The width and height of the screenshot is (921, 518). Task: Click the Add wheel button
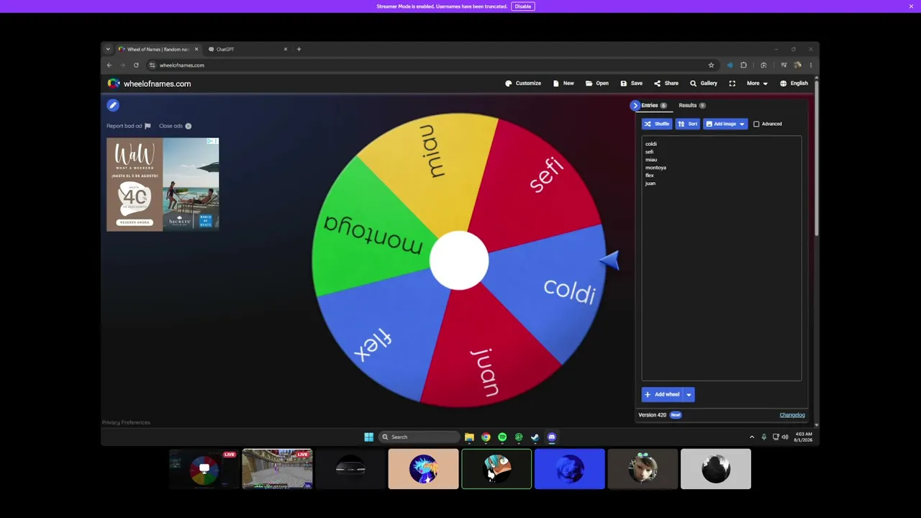(662, 394)
